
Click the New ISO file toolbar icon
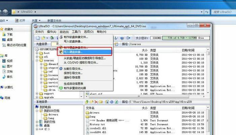38,38
